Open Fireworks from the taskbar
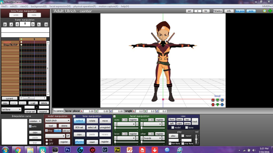The height and width of the screenshot is (153, 273). click(117, 150)
